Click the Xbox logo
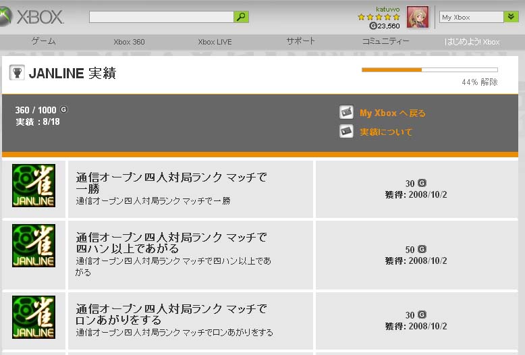 (x=32, y=17)
